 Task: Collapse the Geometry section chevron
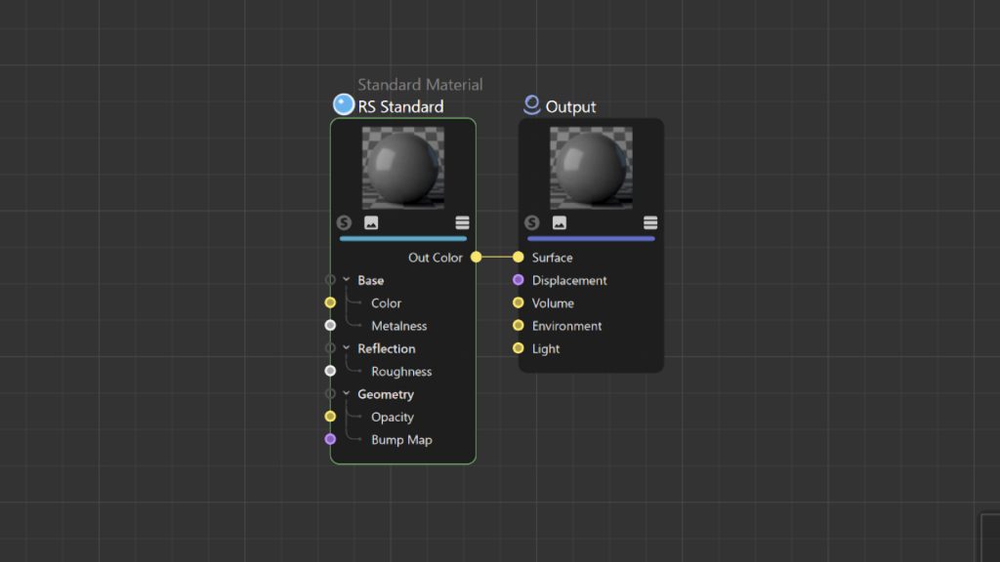[x=349, y=394]
